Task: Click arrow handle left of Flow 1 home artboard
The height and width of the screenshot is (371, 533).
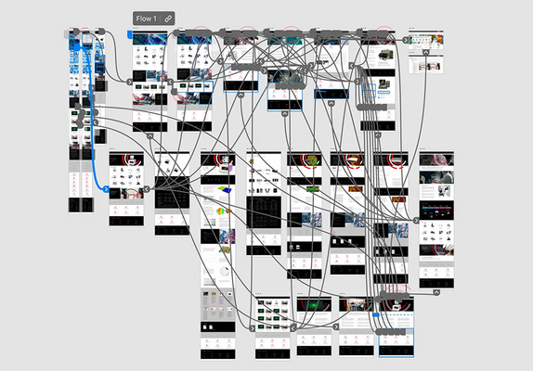Action: point(129,82)
